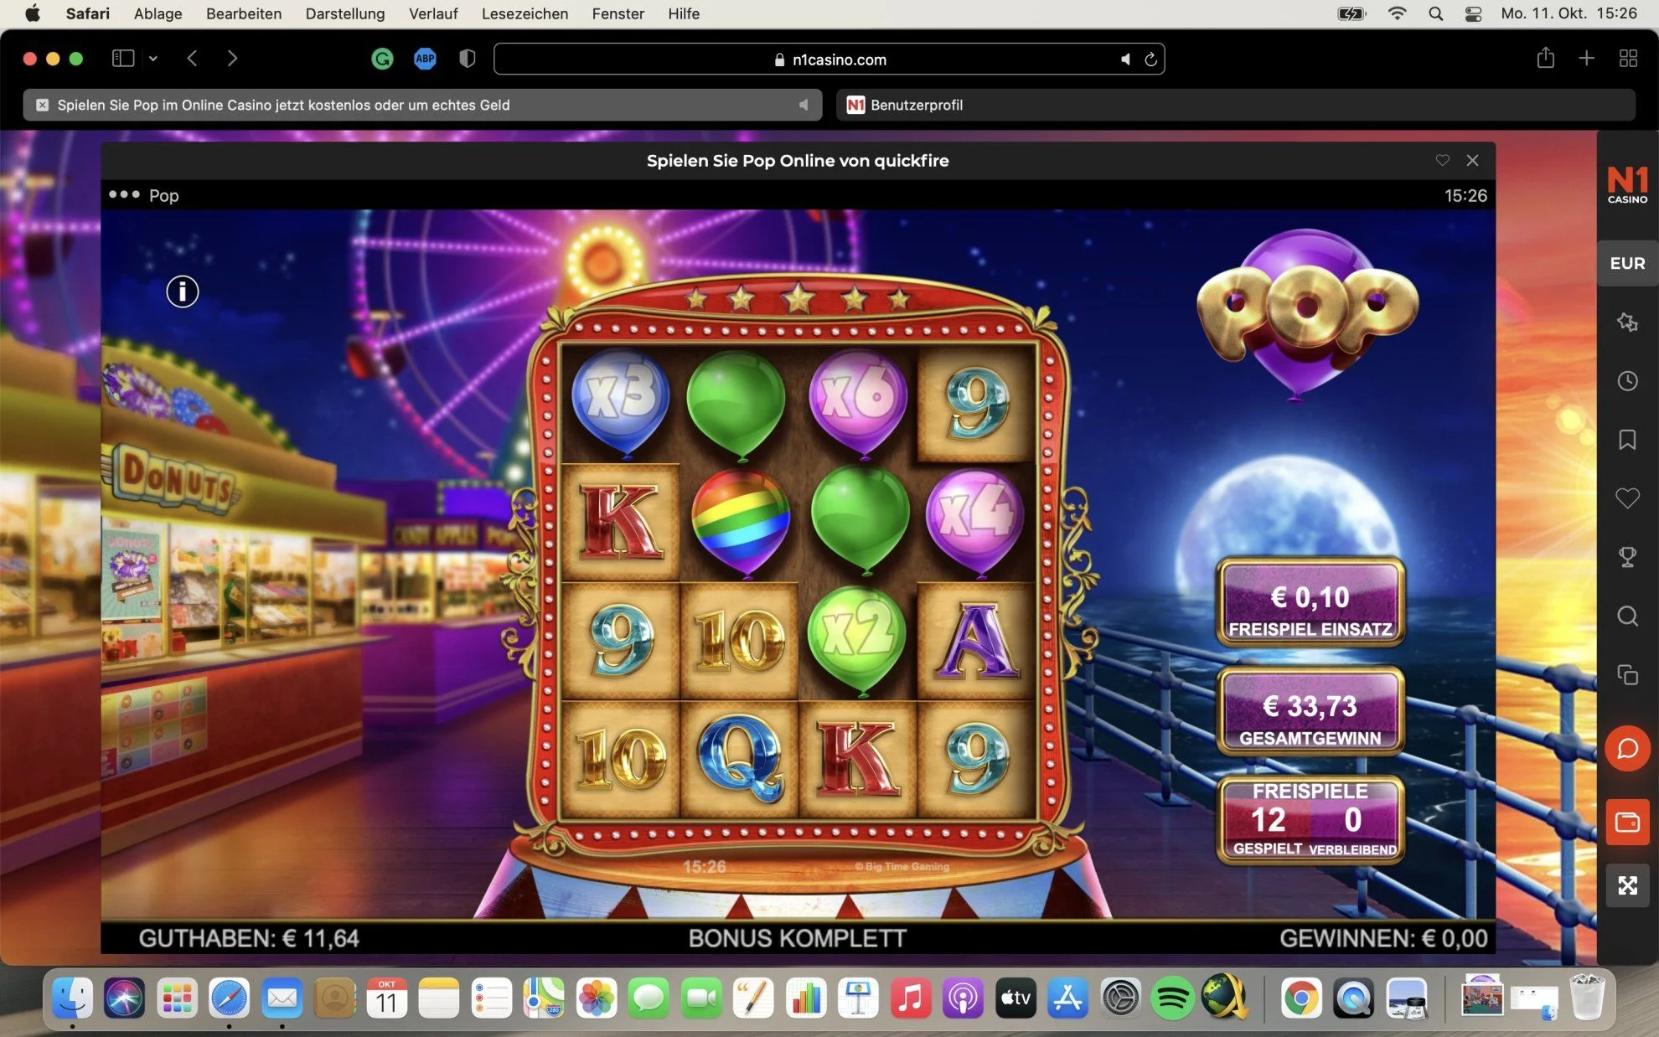Open the Apple menu
The width and height of the screenshot is (1659, 1037).
pyautogui.click(x=33, y=13)
